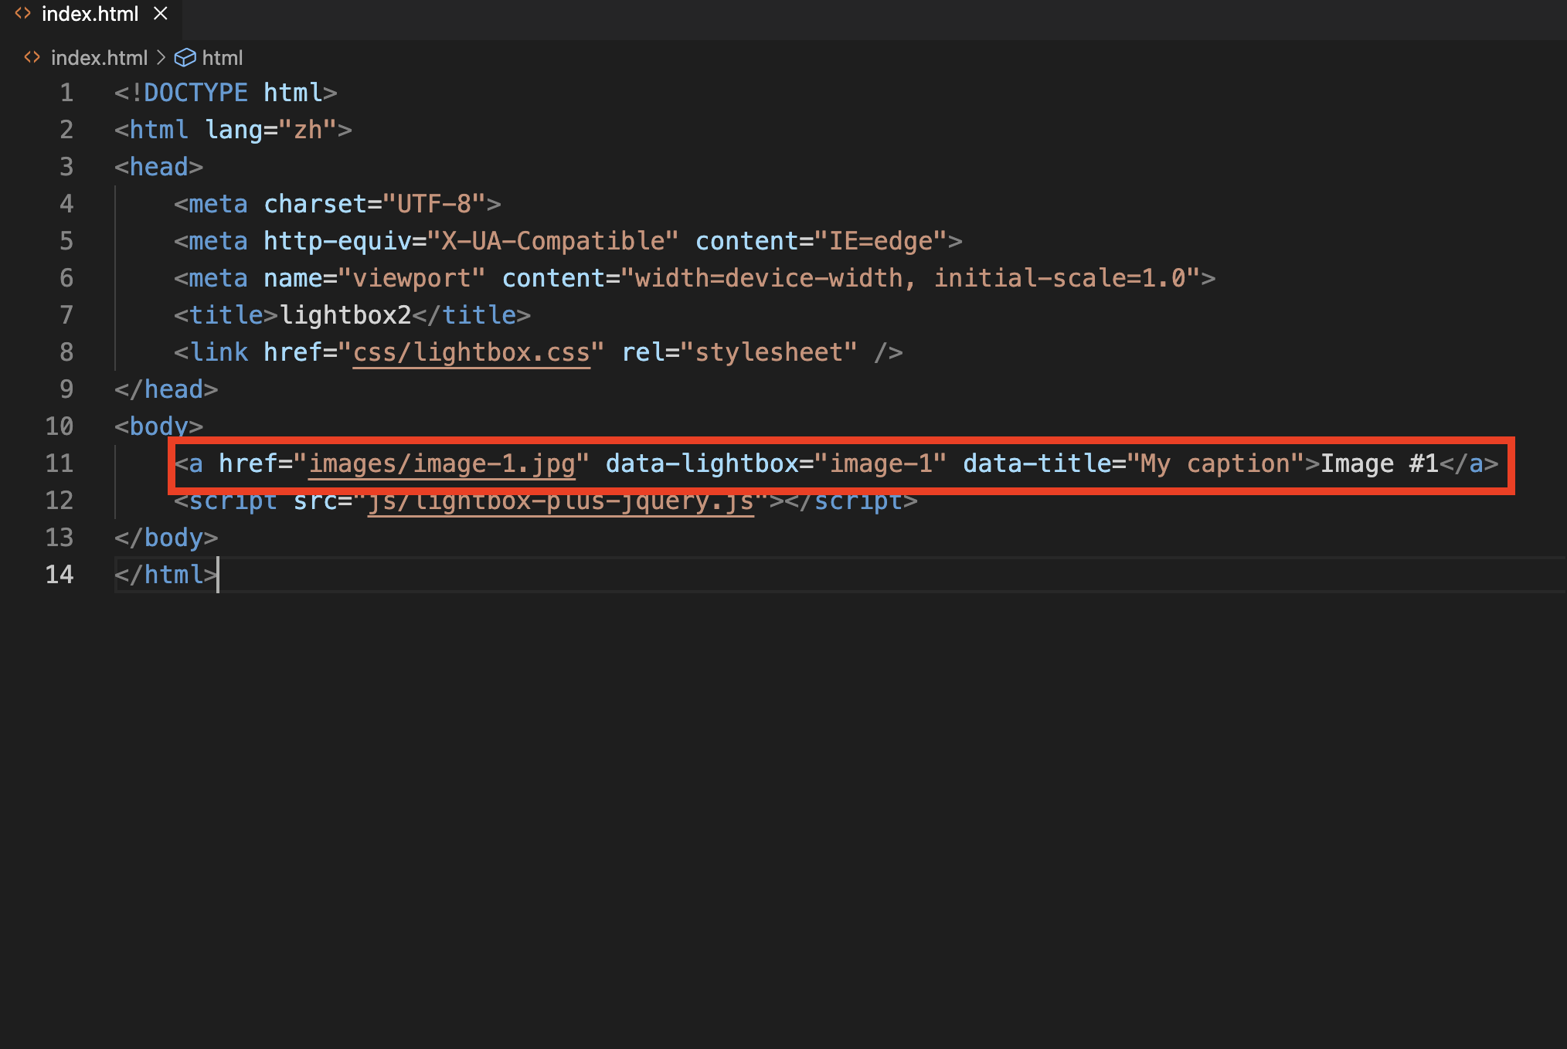Close the index.html tab

click(x=161, y=14)
